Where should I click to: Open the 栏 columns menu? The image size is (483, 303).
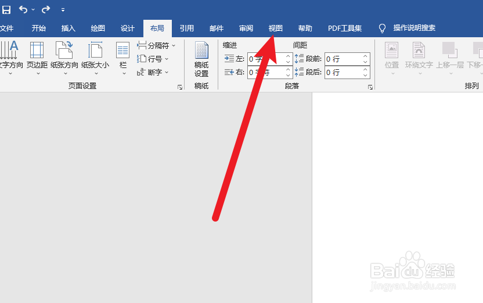(x=123, y=58)
